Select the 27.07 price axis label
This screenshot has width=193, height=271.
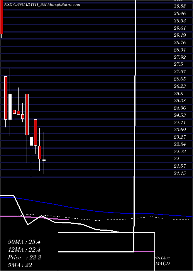tap(180, 71)
